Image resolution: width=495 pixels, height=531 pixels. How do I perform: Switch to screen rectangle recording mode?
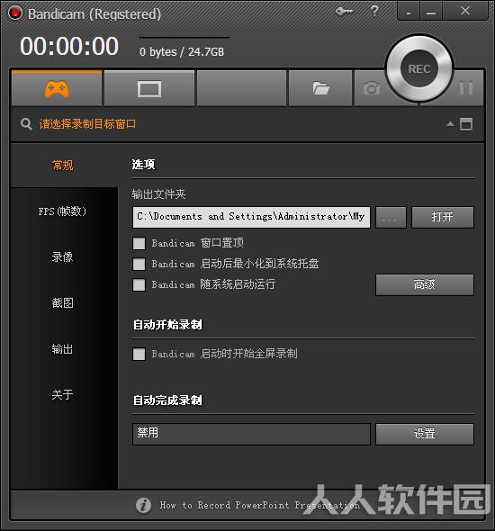click(149, 89)
